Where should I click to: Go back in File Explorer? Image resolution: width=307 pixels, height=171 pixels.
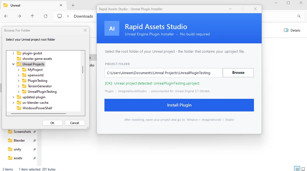pyautogui.click(x=6, y=16)
